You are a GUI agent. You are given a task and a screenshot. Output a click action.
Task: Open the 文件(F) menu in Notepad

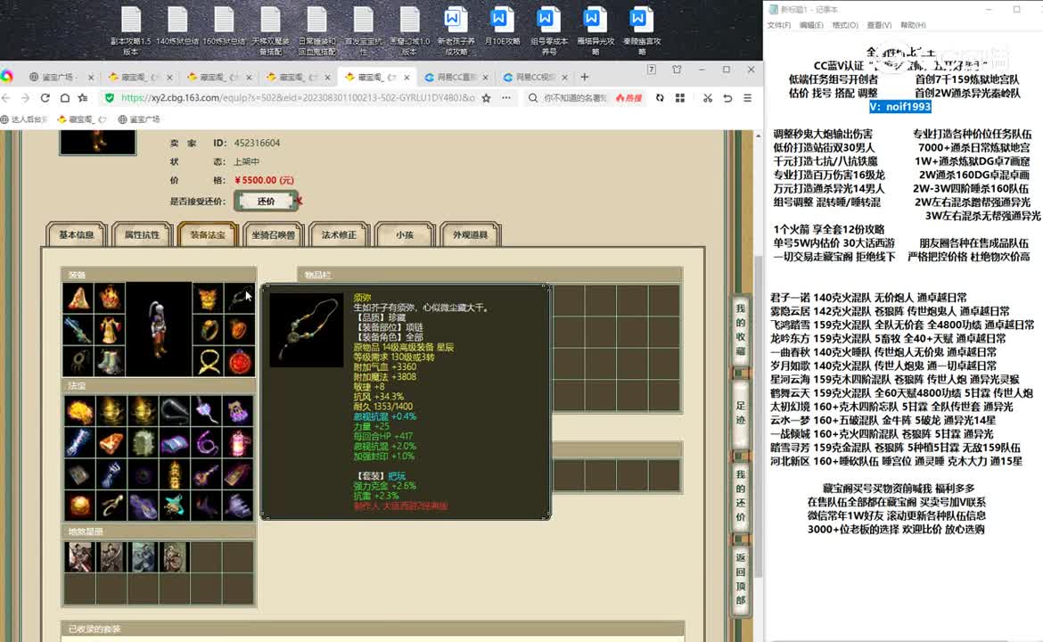tap(779, 25)
